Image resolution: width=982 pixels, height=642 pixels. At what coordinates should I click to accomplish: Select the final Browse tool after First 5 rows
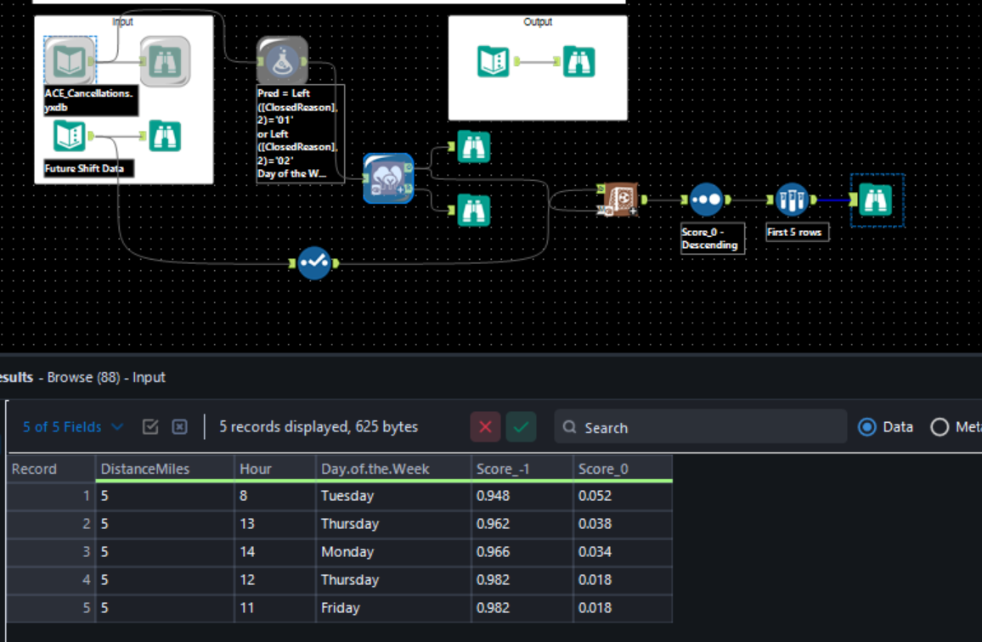pos(876,200)
